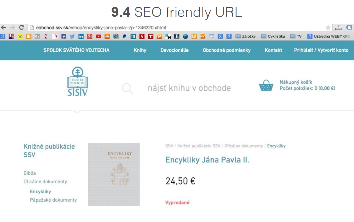
Task: Click the shopping basket icon
Action: (x=266, y=85)
